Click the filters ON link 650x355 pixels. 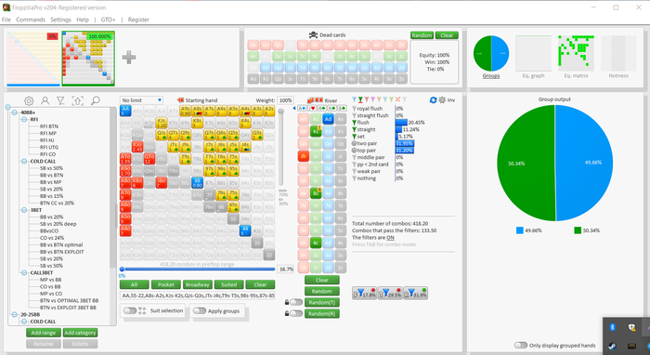point(390,238)
